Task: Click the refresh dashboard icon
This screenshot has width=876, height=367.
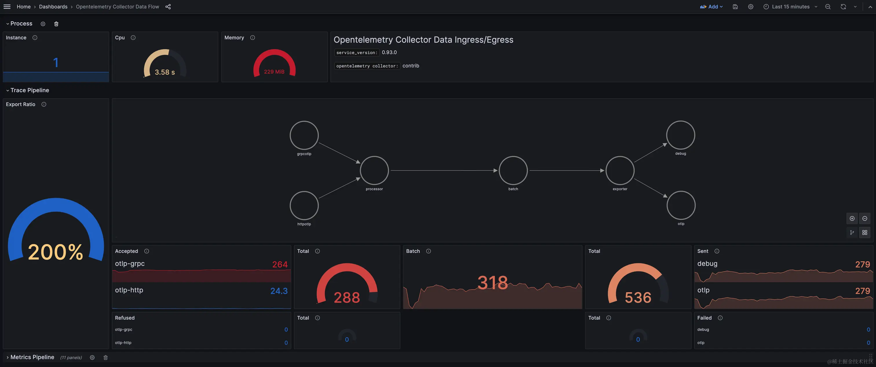Action: point(843,6)
